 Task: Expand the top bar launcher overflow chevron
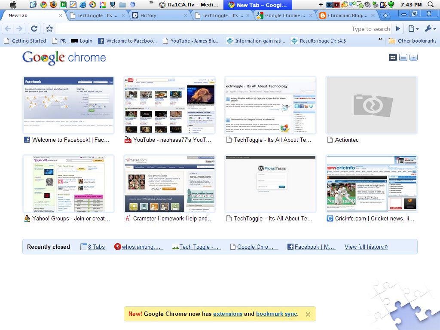(x=151, y=3)
